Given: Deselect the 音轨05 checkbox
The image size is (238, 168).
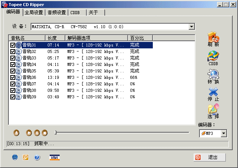Looking at the screenshot, I should 13,71.
